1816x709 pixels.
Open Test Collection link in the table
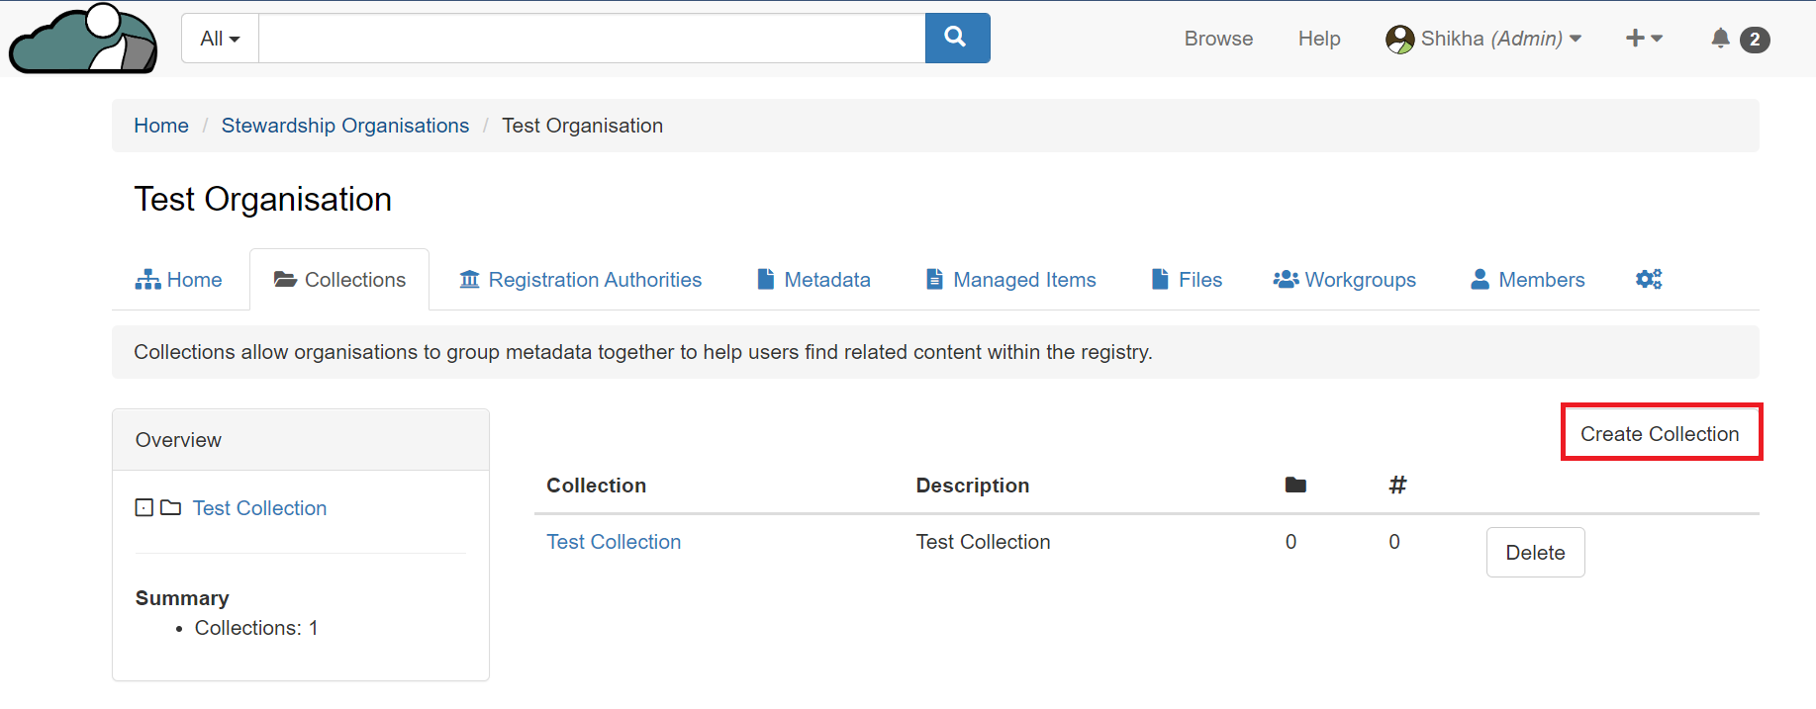pos(614,542)
